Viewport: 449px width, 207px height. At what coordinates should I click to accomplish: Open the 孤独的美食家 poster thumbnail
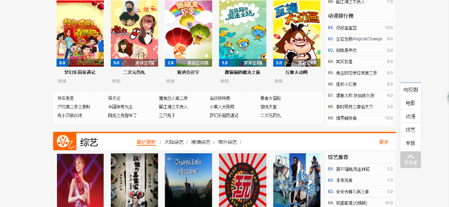click(134, 180)
